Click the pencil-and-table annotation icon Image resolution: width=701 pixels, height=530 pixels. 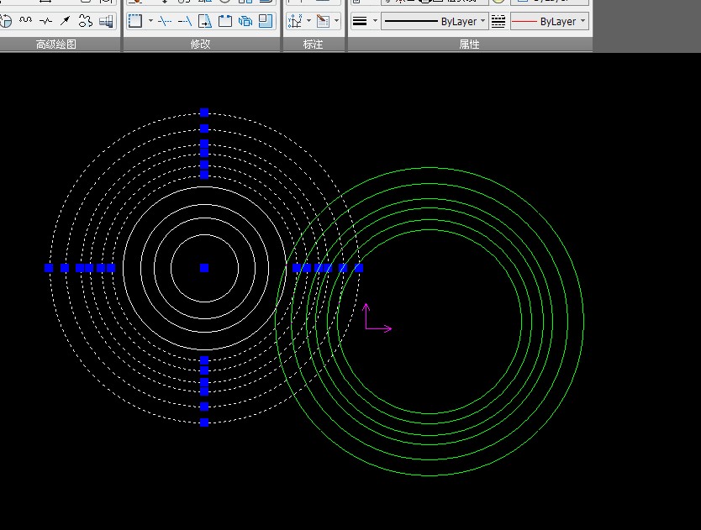click(323, 20)
